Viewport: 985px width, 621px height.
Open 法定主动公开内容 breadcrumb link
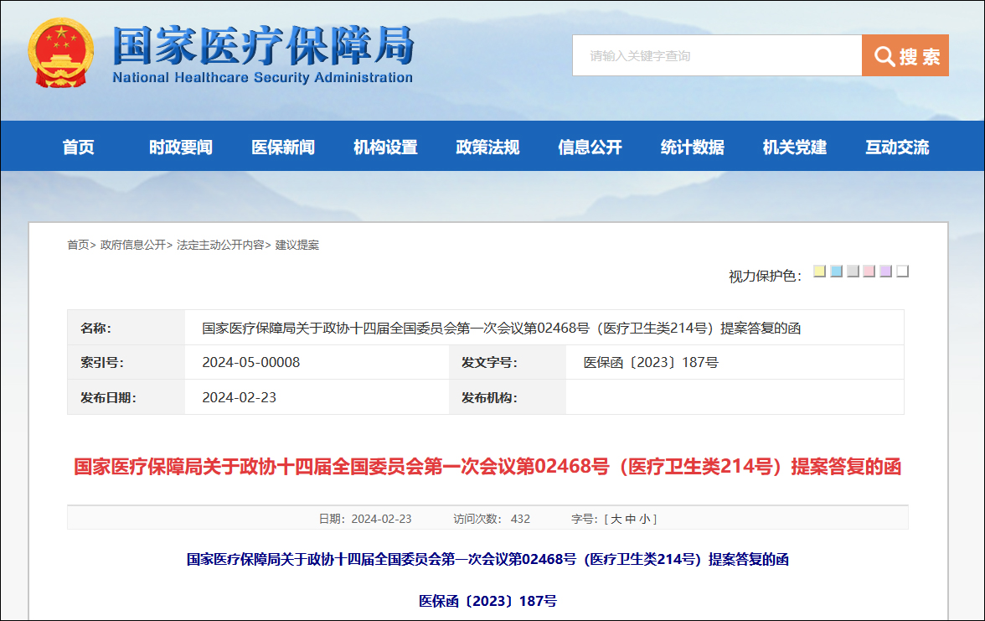220,245
